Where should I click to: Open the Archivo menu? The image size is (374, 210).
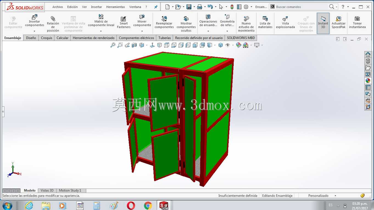(58, 7)
